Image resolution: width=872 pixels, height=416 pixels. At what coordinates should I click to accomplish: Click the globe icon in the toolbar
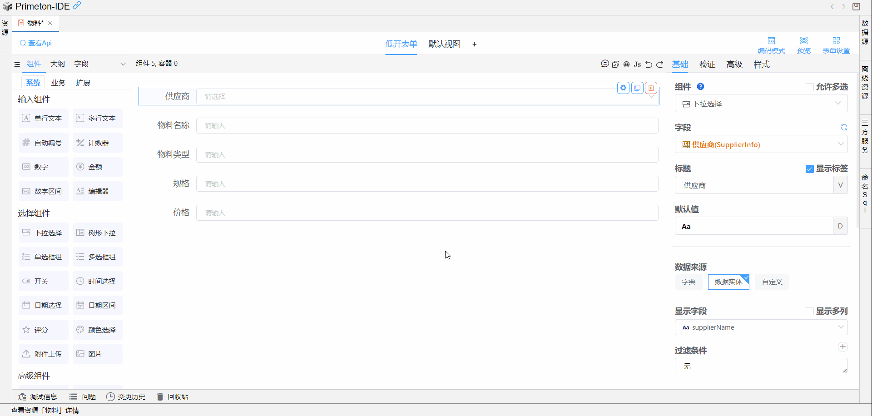[x=626, y=64]
